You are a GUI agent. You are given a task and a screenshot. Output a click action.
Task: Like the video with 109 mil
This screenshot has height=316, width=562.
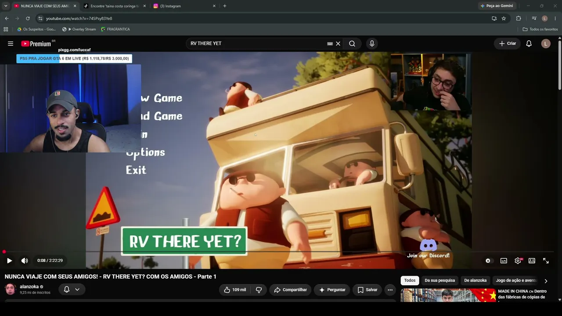click(x=235, y=290)
